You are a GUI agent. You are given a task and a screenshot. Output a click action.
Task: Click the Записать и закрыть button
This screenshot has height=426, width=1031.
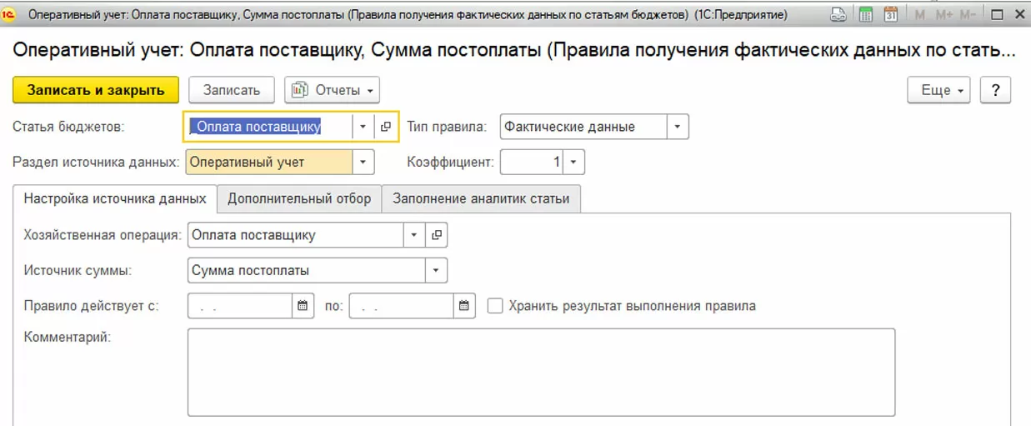coord(95,90)
